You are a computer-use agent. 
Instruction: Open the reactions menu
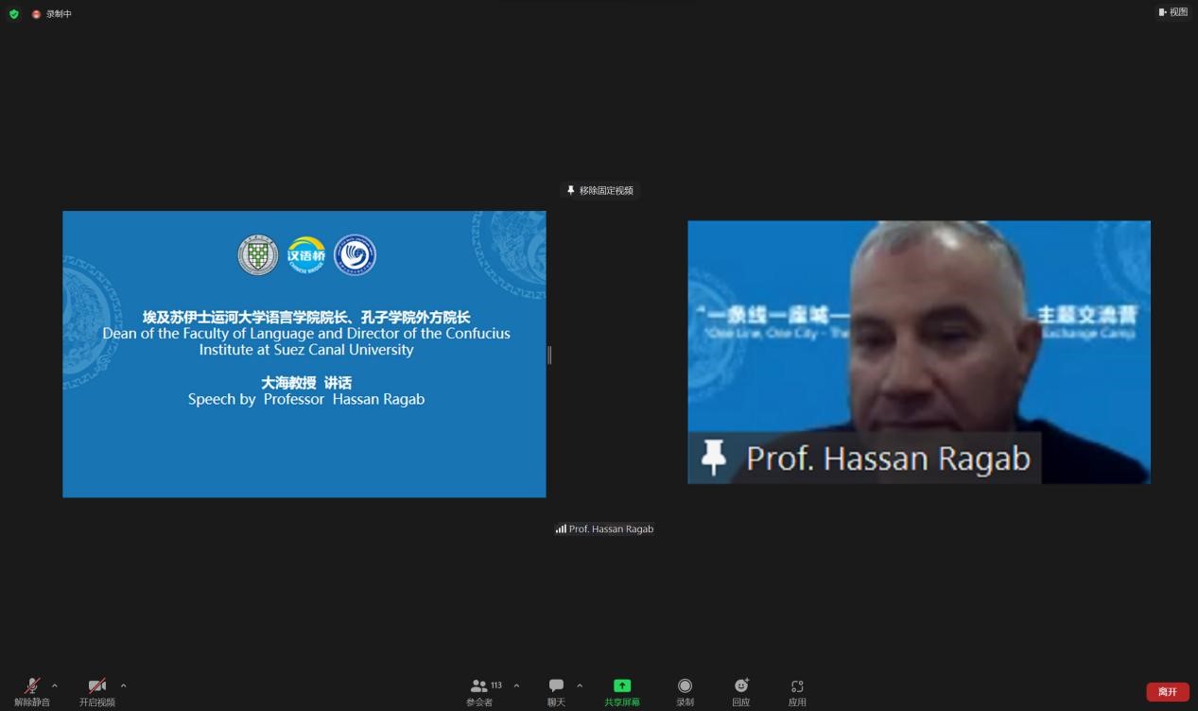coord(740,690)
